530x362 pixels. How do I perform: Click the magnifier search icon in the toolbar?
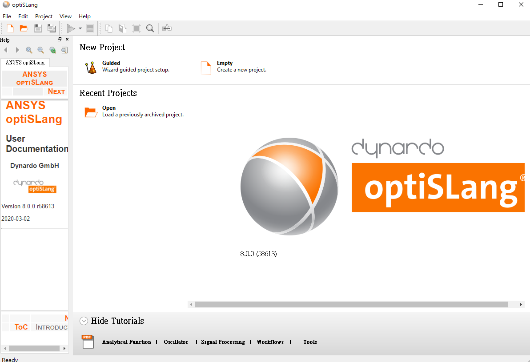(150, 28)
